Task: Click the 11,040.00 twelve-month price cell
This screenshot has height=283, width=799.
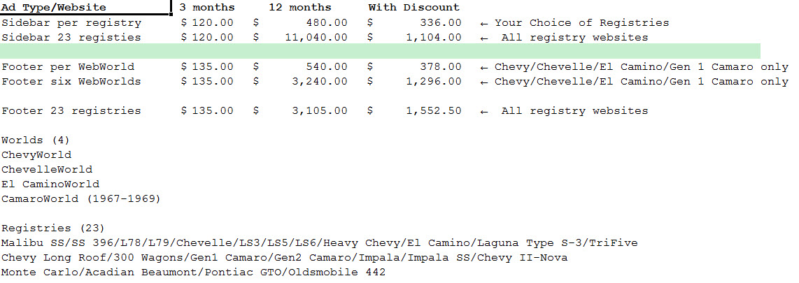Action: pos(316,37)
